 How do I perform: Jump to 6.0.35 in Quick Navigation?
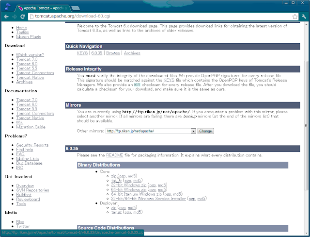coord(97,53)
